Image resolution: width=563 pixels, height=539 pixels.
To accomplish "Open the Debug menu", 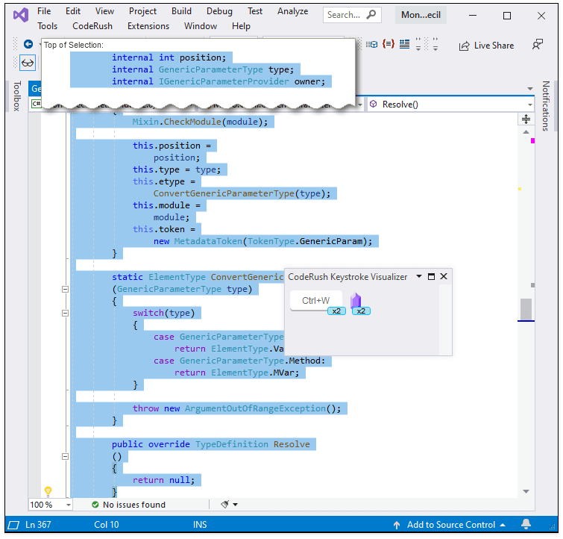I will point(219,11).
